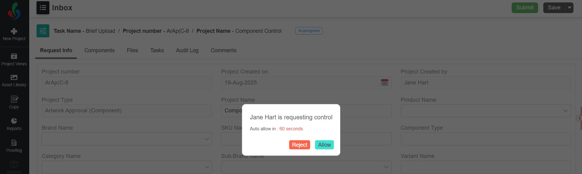This screenshot has width=582, height=174.
Task: Click the Variant Name input field
Action: click(486, 167)
